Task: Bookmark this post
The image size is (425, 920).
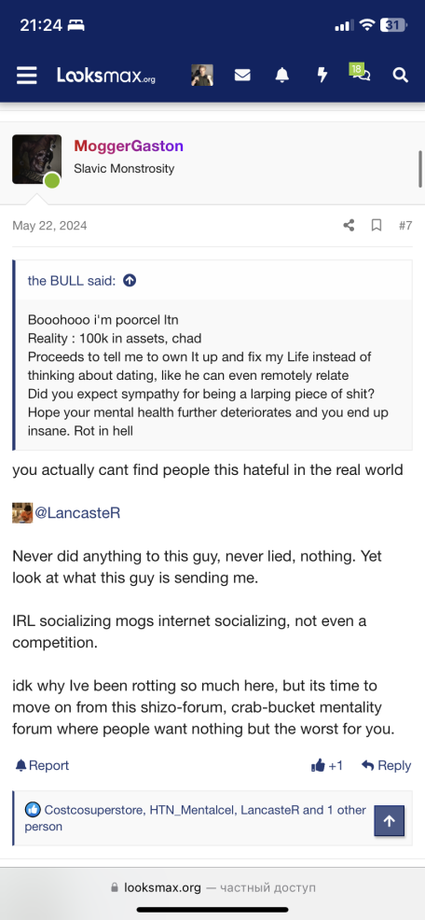Action: pos(377,225)
